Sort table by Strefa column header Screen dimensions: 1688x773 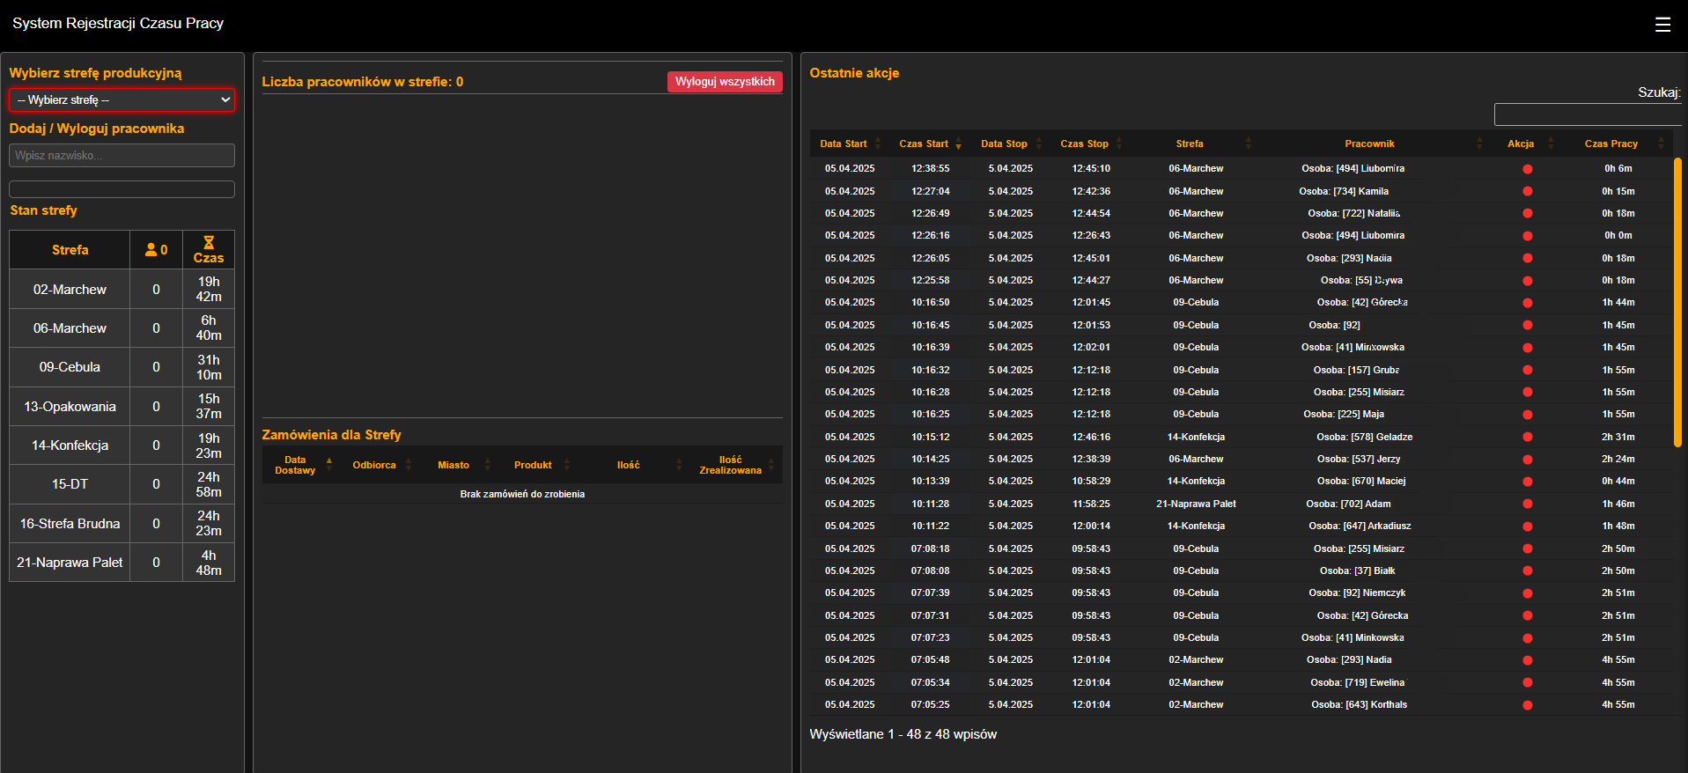click(1190, 144)
